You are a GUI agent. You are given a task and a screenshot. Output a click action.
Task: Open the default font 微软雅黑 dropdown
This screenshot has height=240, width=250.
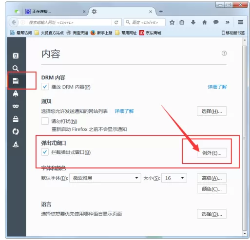(105, 178)
